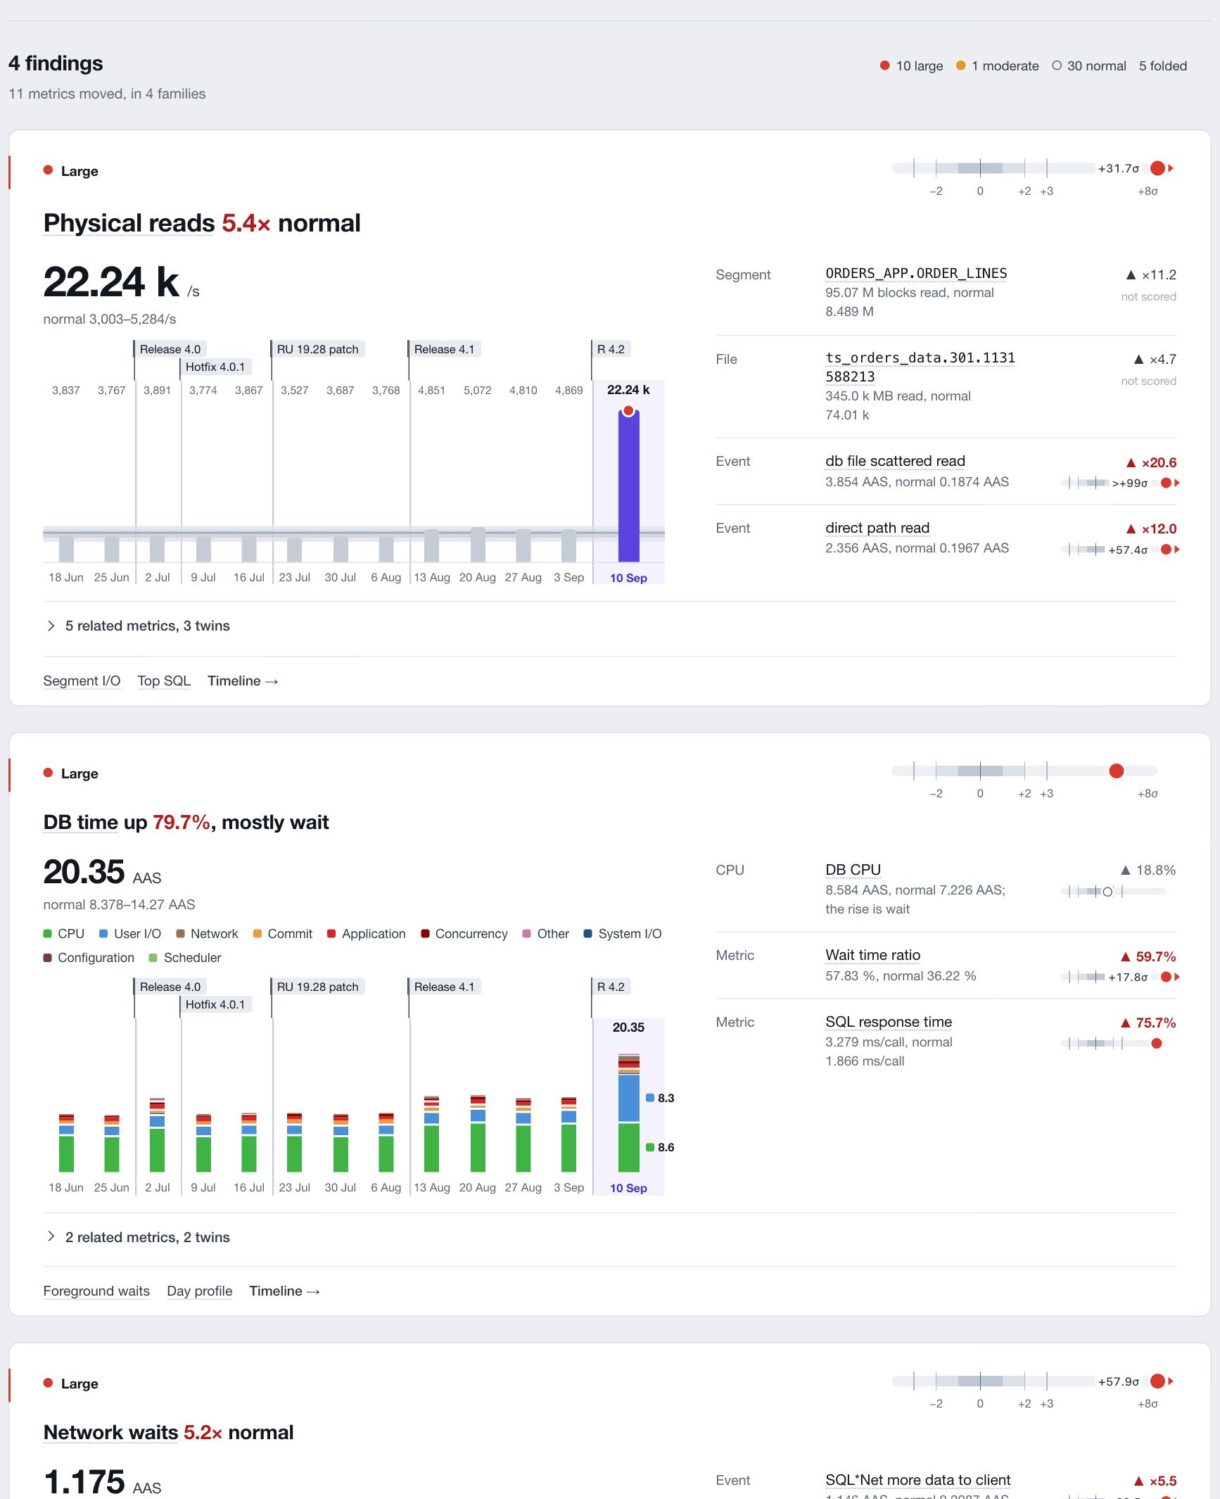This screenshot has width=1220, height=1499.
Task: Open Timeline under Physical reads
Action: click(x=243, y=681)
